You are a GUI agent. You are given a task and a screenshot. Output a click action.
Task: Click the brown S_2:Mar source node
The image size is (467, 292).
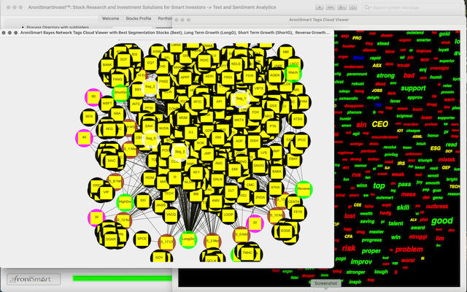coord(212,242)
